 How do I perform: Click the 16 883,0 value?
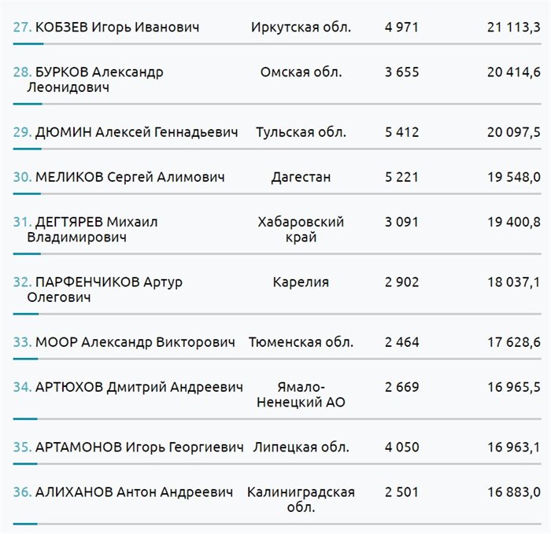(x=514, y=492)
